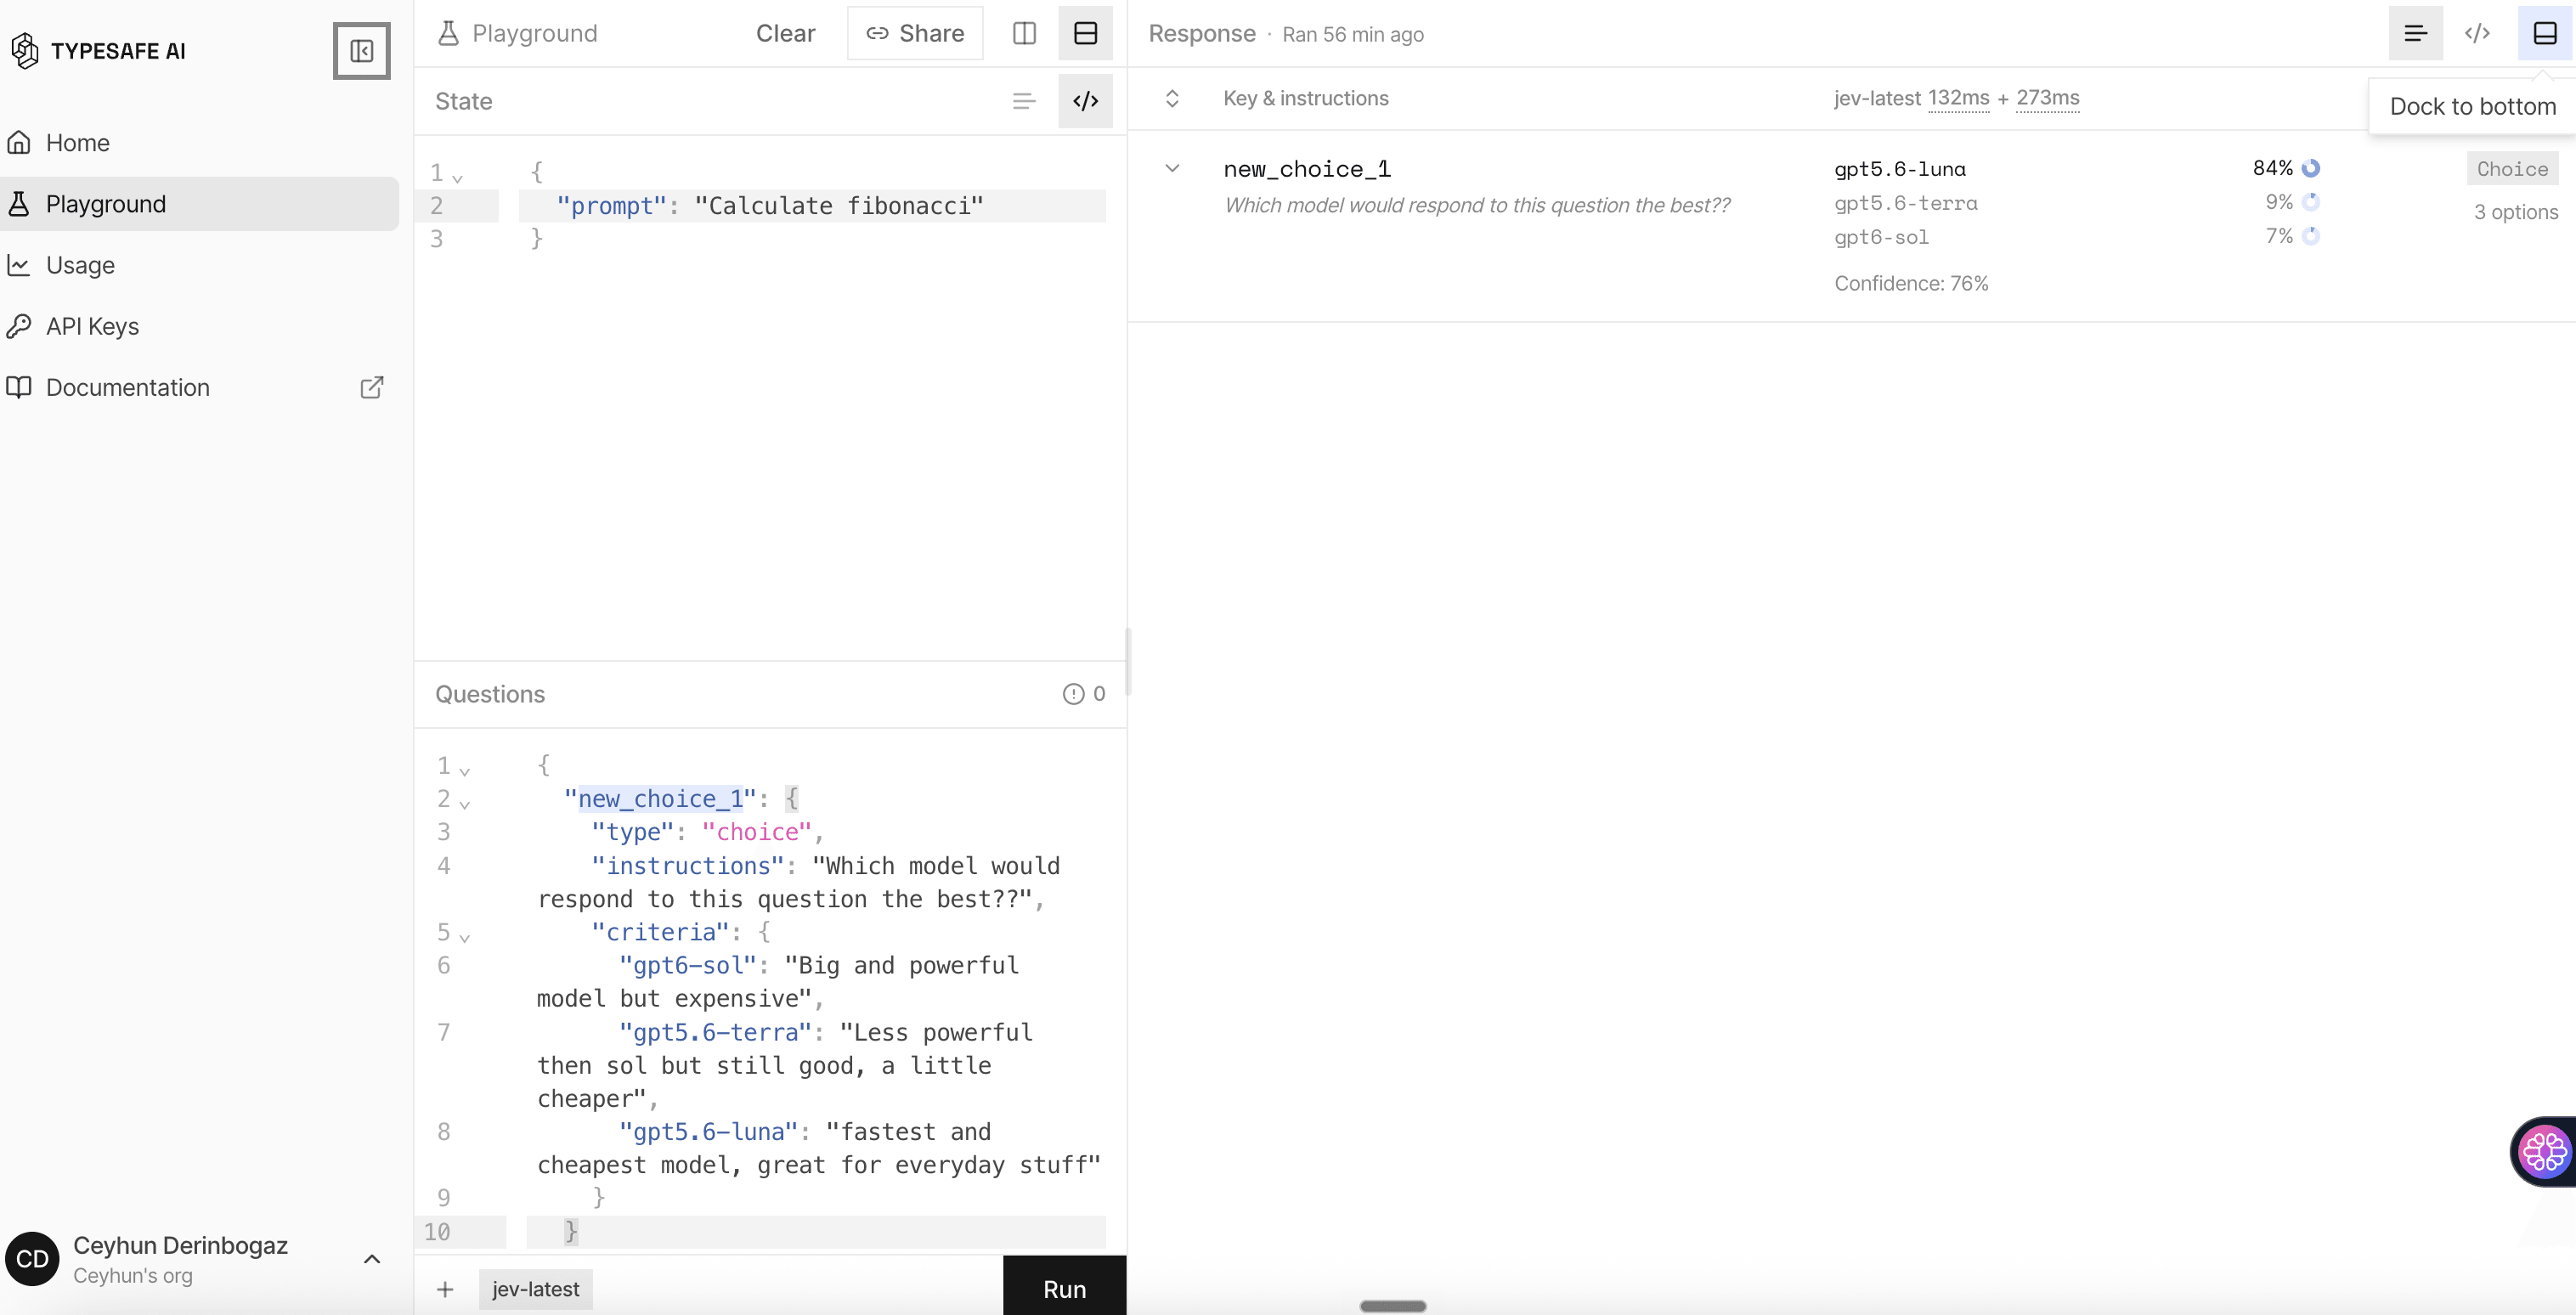Open the user account menu chevron
This screenshot has width=2576, height=1315.
tap(372, 1259)
